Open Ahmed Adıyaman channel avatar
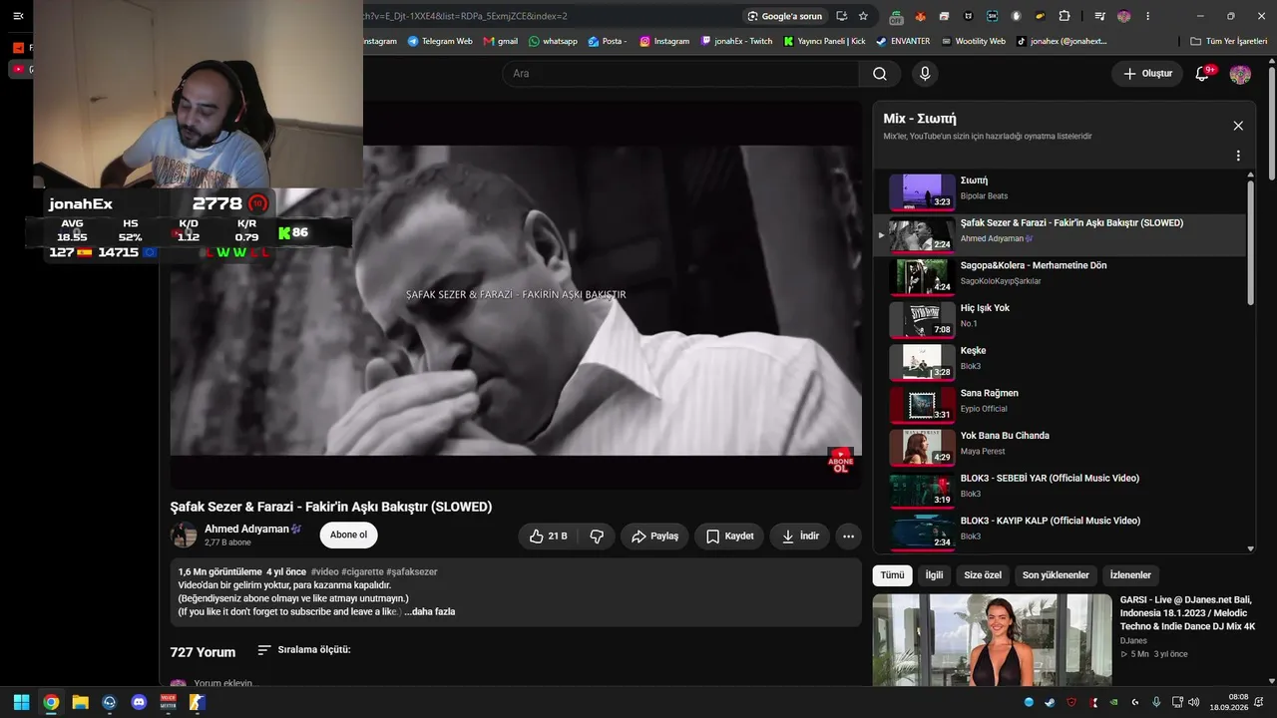Screen dimensions: 1277x718 pyautogui.click(x=184, y=536)
